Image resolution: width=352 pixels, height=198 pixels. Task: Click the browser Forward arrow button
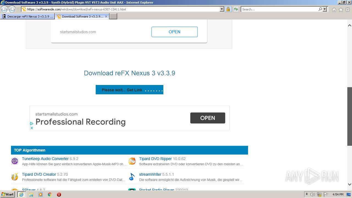(x=12, y=9)
